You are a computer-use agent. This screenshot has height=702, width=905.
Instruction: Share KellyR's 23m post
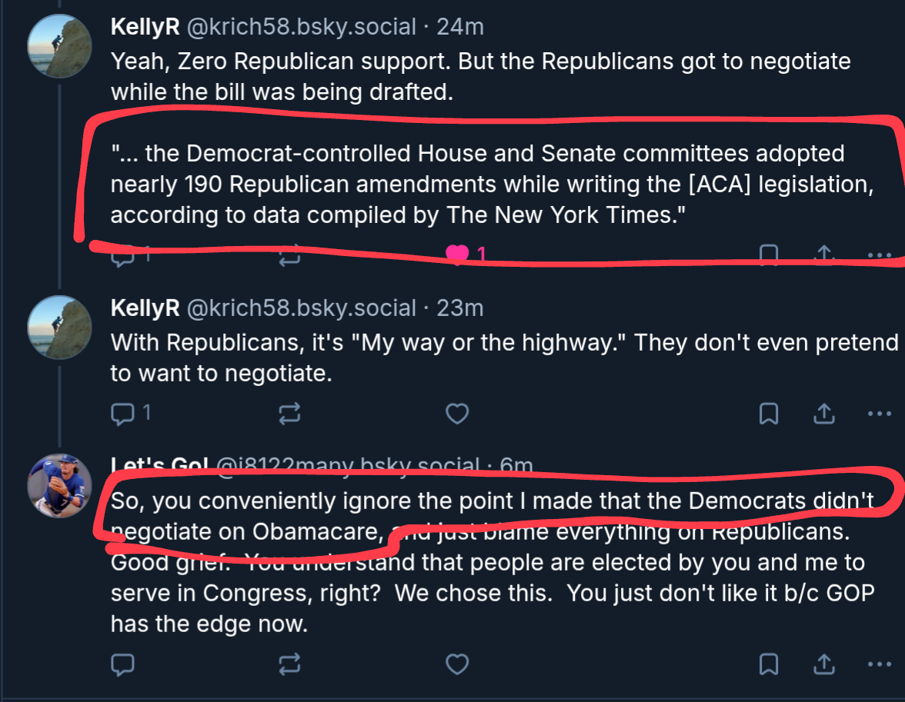coord(823,414)
